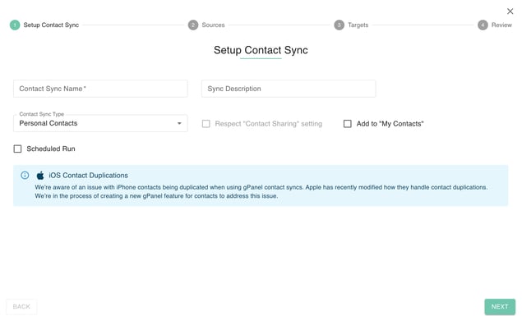The image size is (522, 316).
Task: Click the step 4 Review circle icon
Action: (483, 25)
